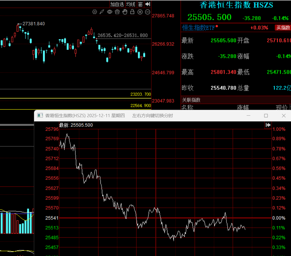
Task: Collapse intraday chart with left-arrow icon
Action: (268, 125)
